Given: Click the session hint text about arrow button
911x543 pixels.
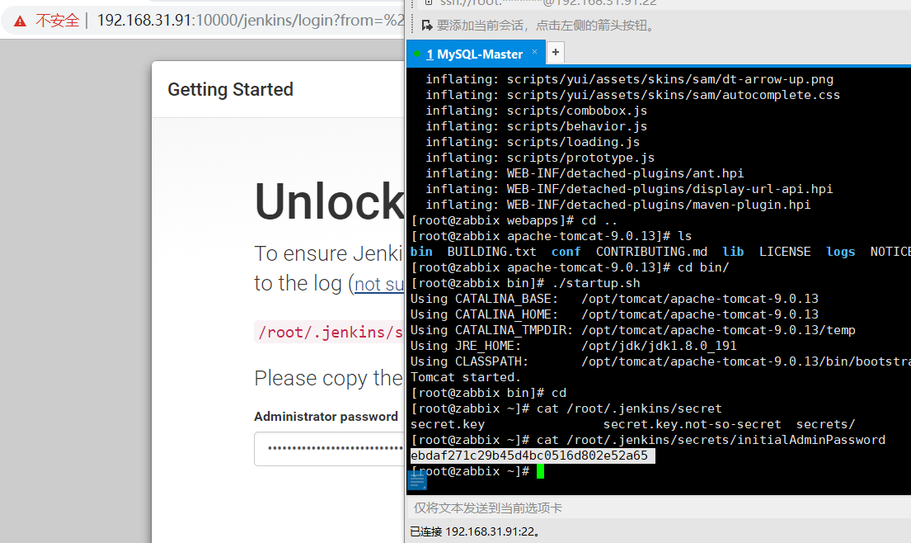Looking at the screenshot, I should 547,26.
